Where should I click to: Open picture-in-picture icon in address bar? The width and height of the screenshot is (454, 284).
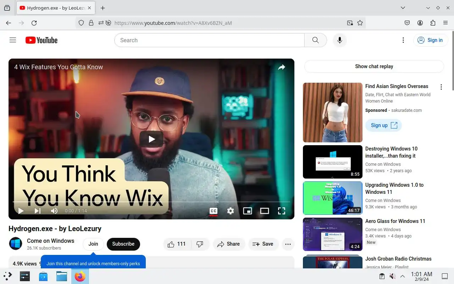click(350, 23)
